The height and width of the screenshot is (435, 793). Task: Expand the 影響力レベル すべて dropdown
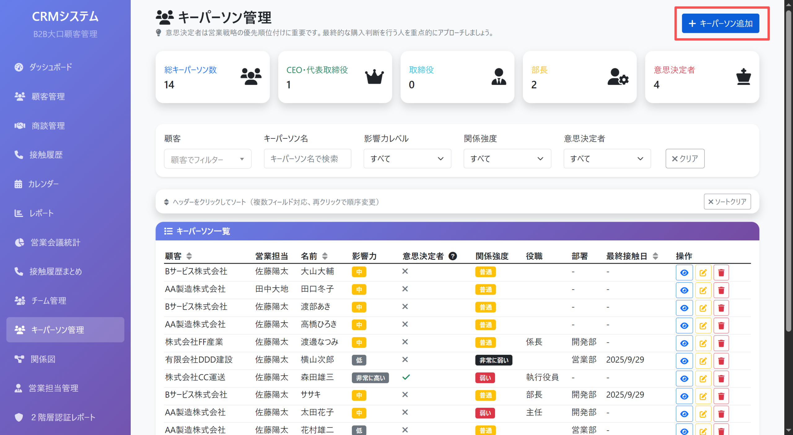pyautogui.click(x=407, y=159)
